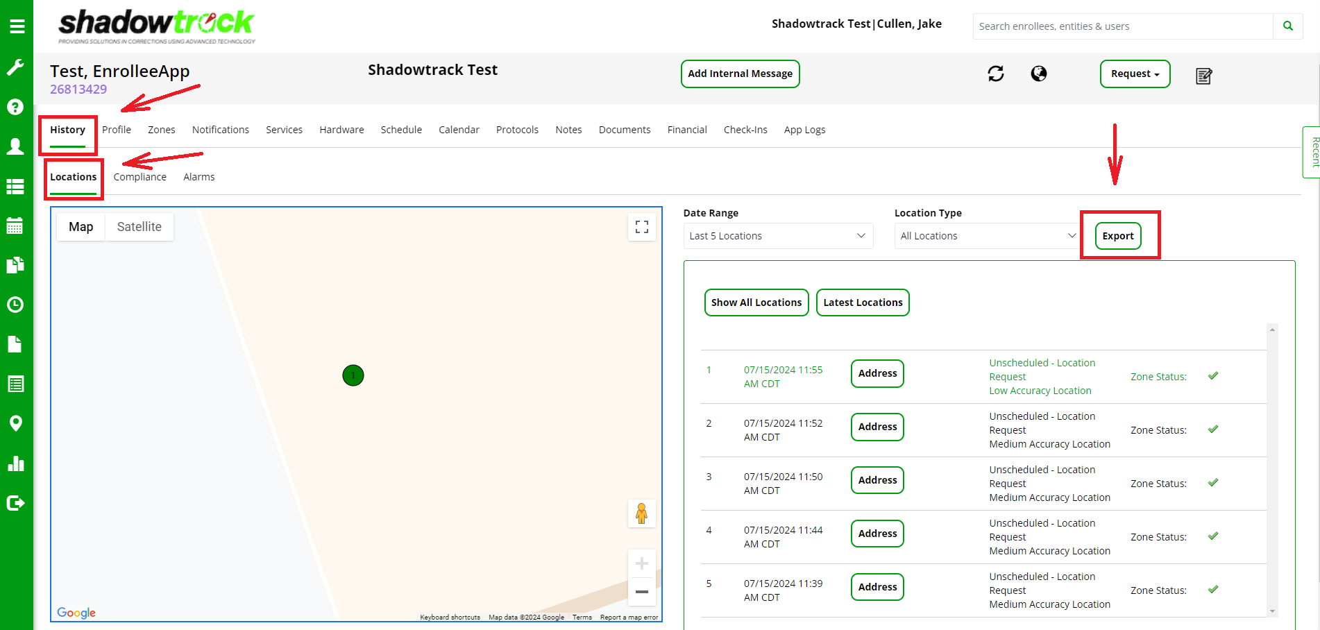Click Address button for location 1

[877, 373]
